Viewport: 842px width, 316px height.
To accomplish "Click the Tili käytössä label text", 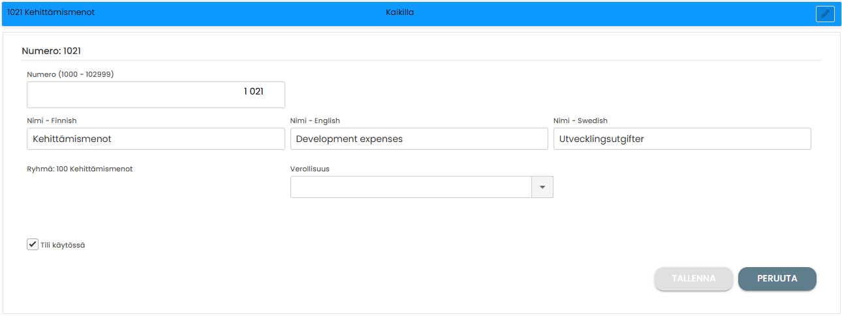I will point(63,245).
